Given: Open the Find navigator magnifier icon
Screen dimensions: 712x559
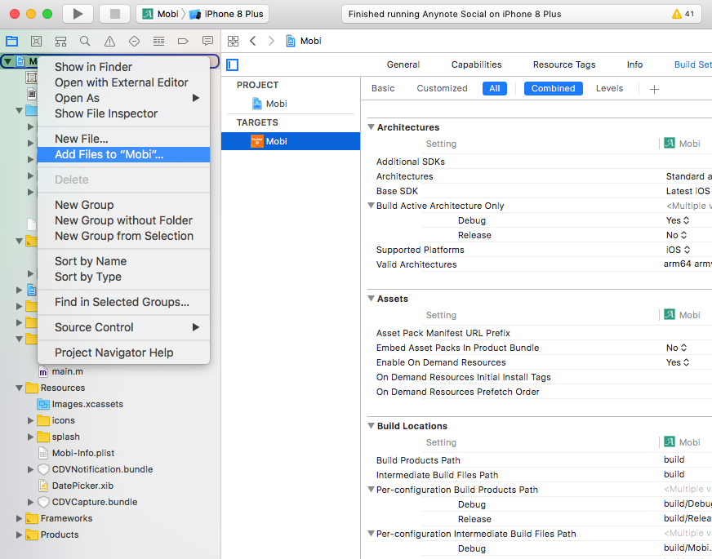Looking at the screenshot, I should [85, 41].
